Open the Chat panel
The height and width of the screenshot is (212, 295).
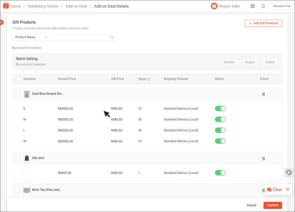pos(274,190)
